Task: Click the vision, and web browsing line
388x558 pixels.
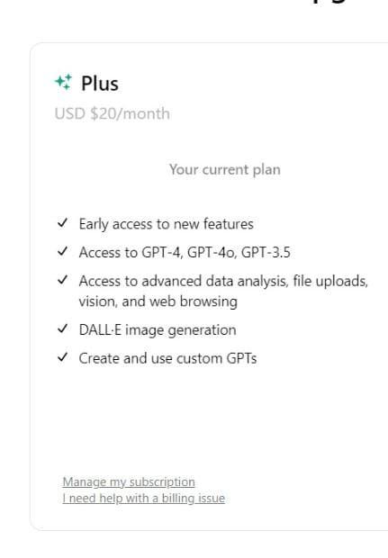Action: tap(158, 301)
